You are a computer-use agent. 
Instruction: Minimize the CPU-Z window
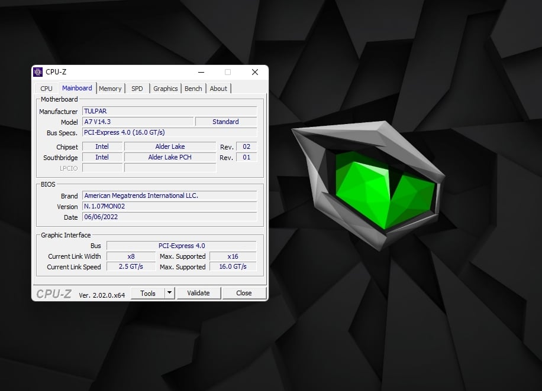(x=201, y=72)
